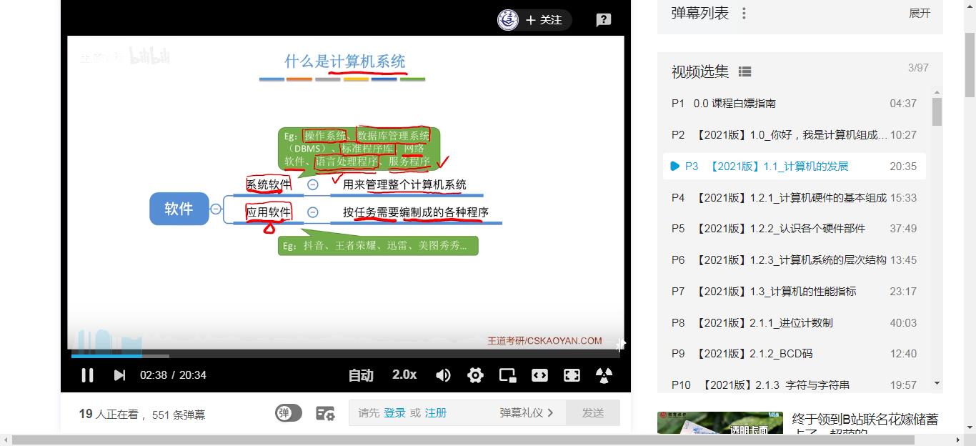
Task: Select P5 1.2.2_认识各个硬件部件
Action: coord(795,229)
